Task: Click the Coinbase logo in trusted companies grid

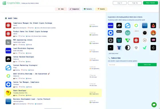Action: 110,33
